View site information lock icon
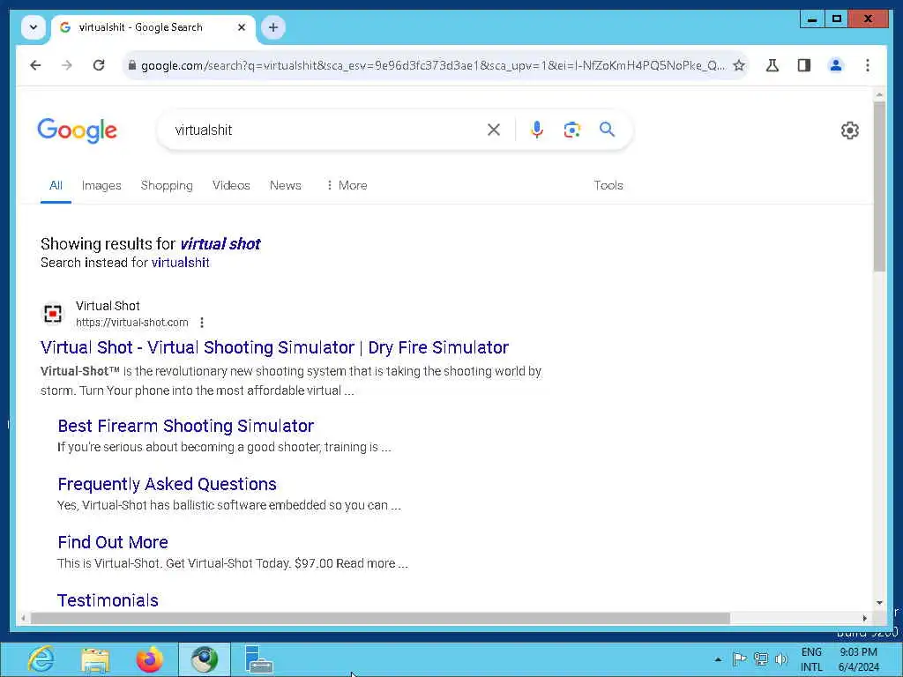The height and width of the screenshot is (677, 903). [132, 65]
